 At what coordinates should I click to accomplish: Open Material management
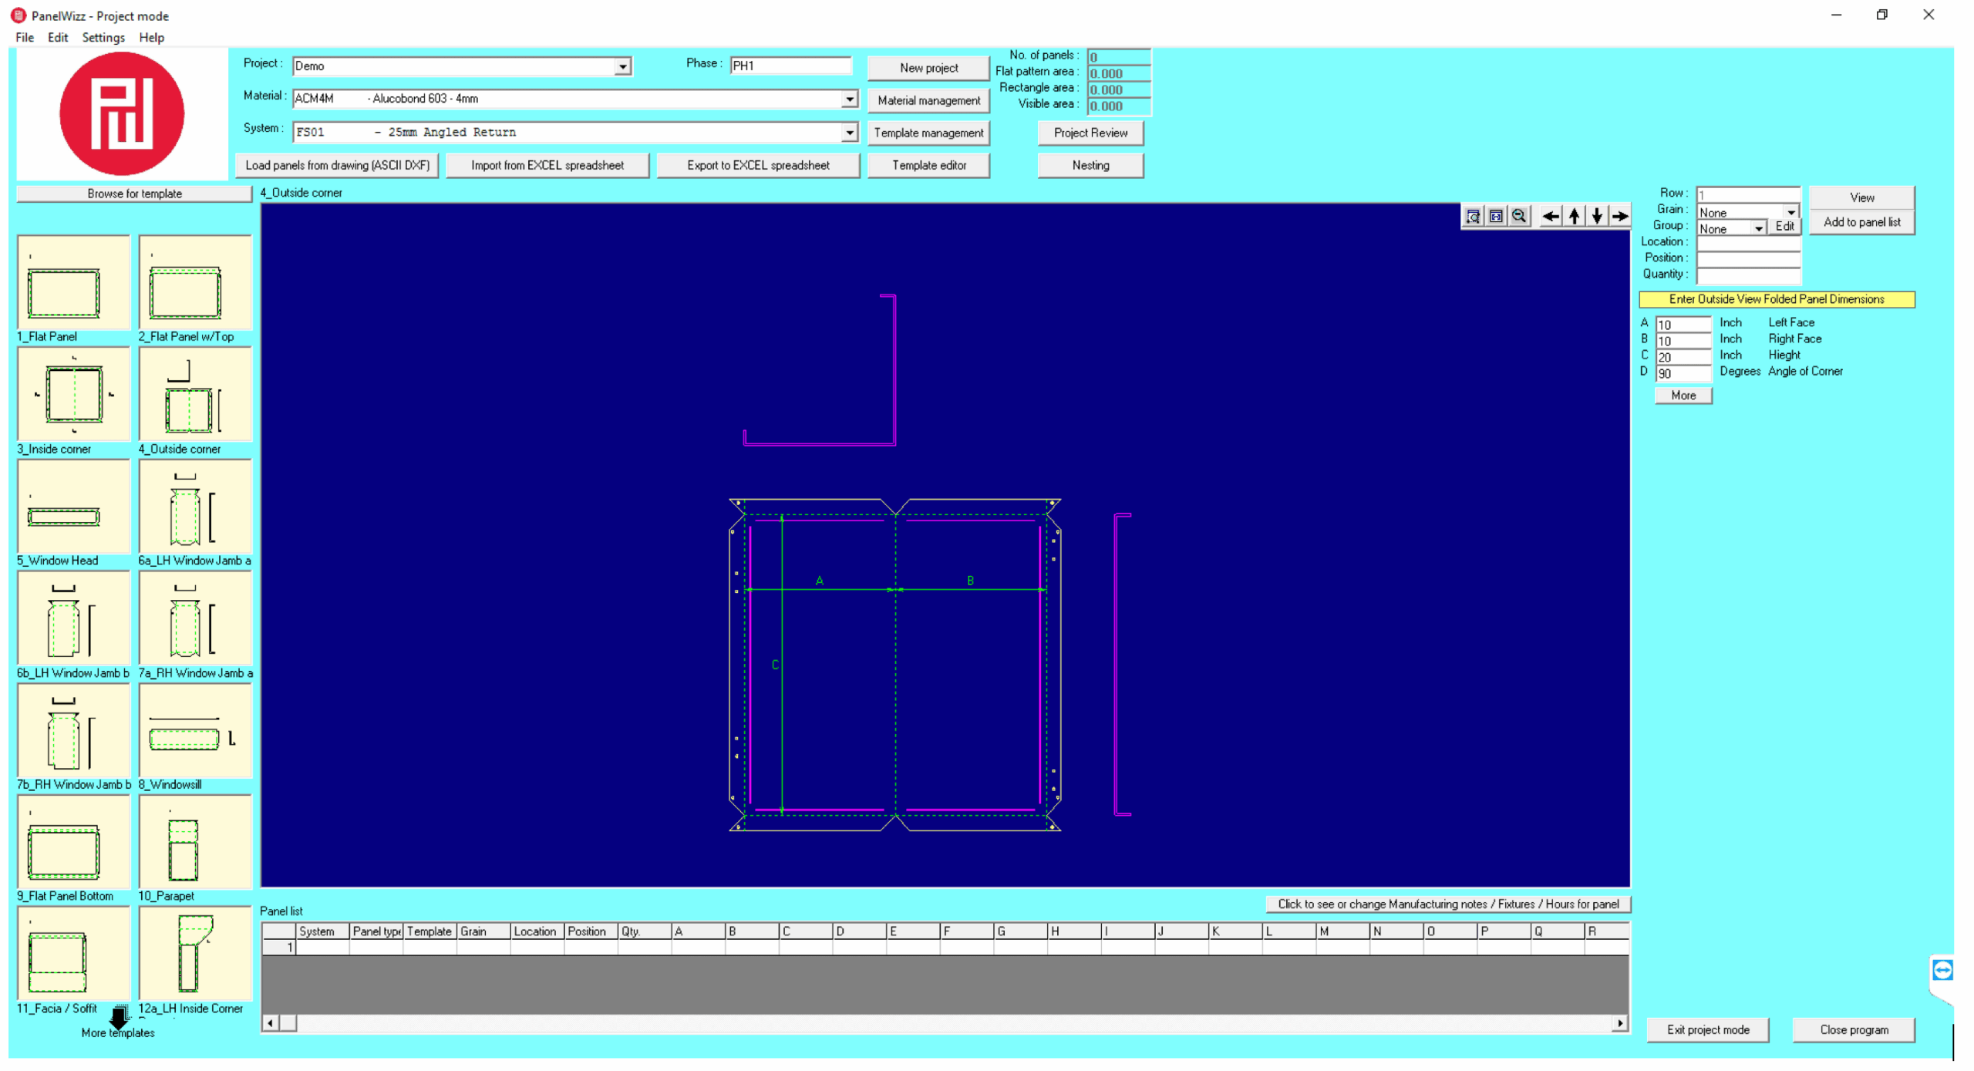coord(928,100)
